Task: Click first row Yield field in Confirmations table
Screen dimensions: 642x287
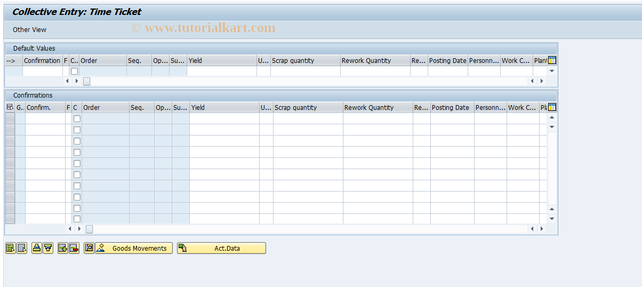Action: pyautogui.click(x=224, y=118)
